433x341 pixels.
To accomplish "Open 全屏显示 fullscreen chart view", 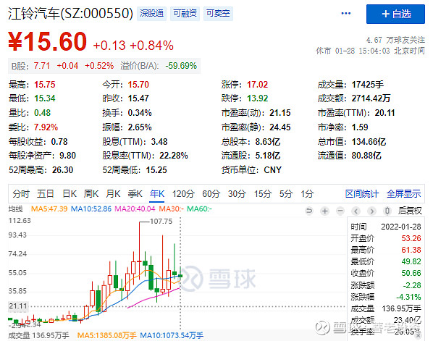I will pyautogui.click(x=404, y=194).
